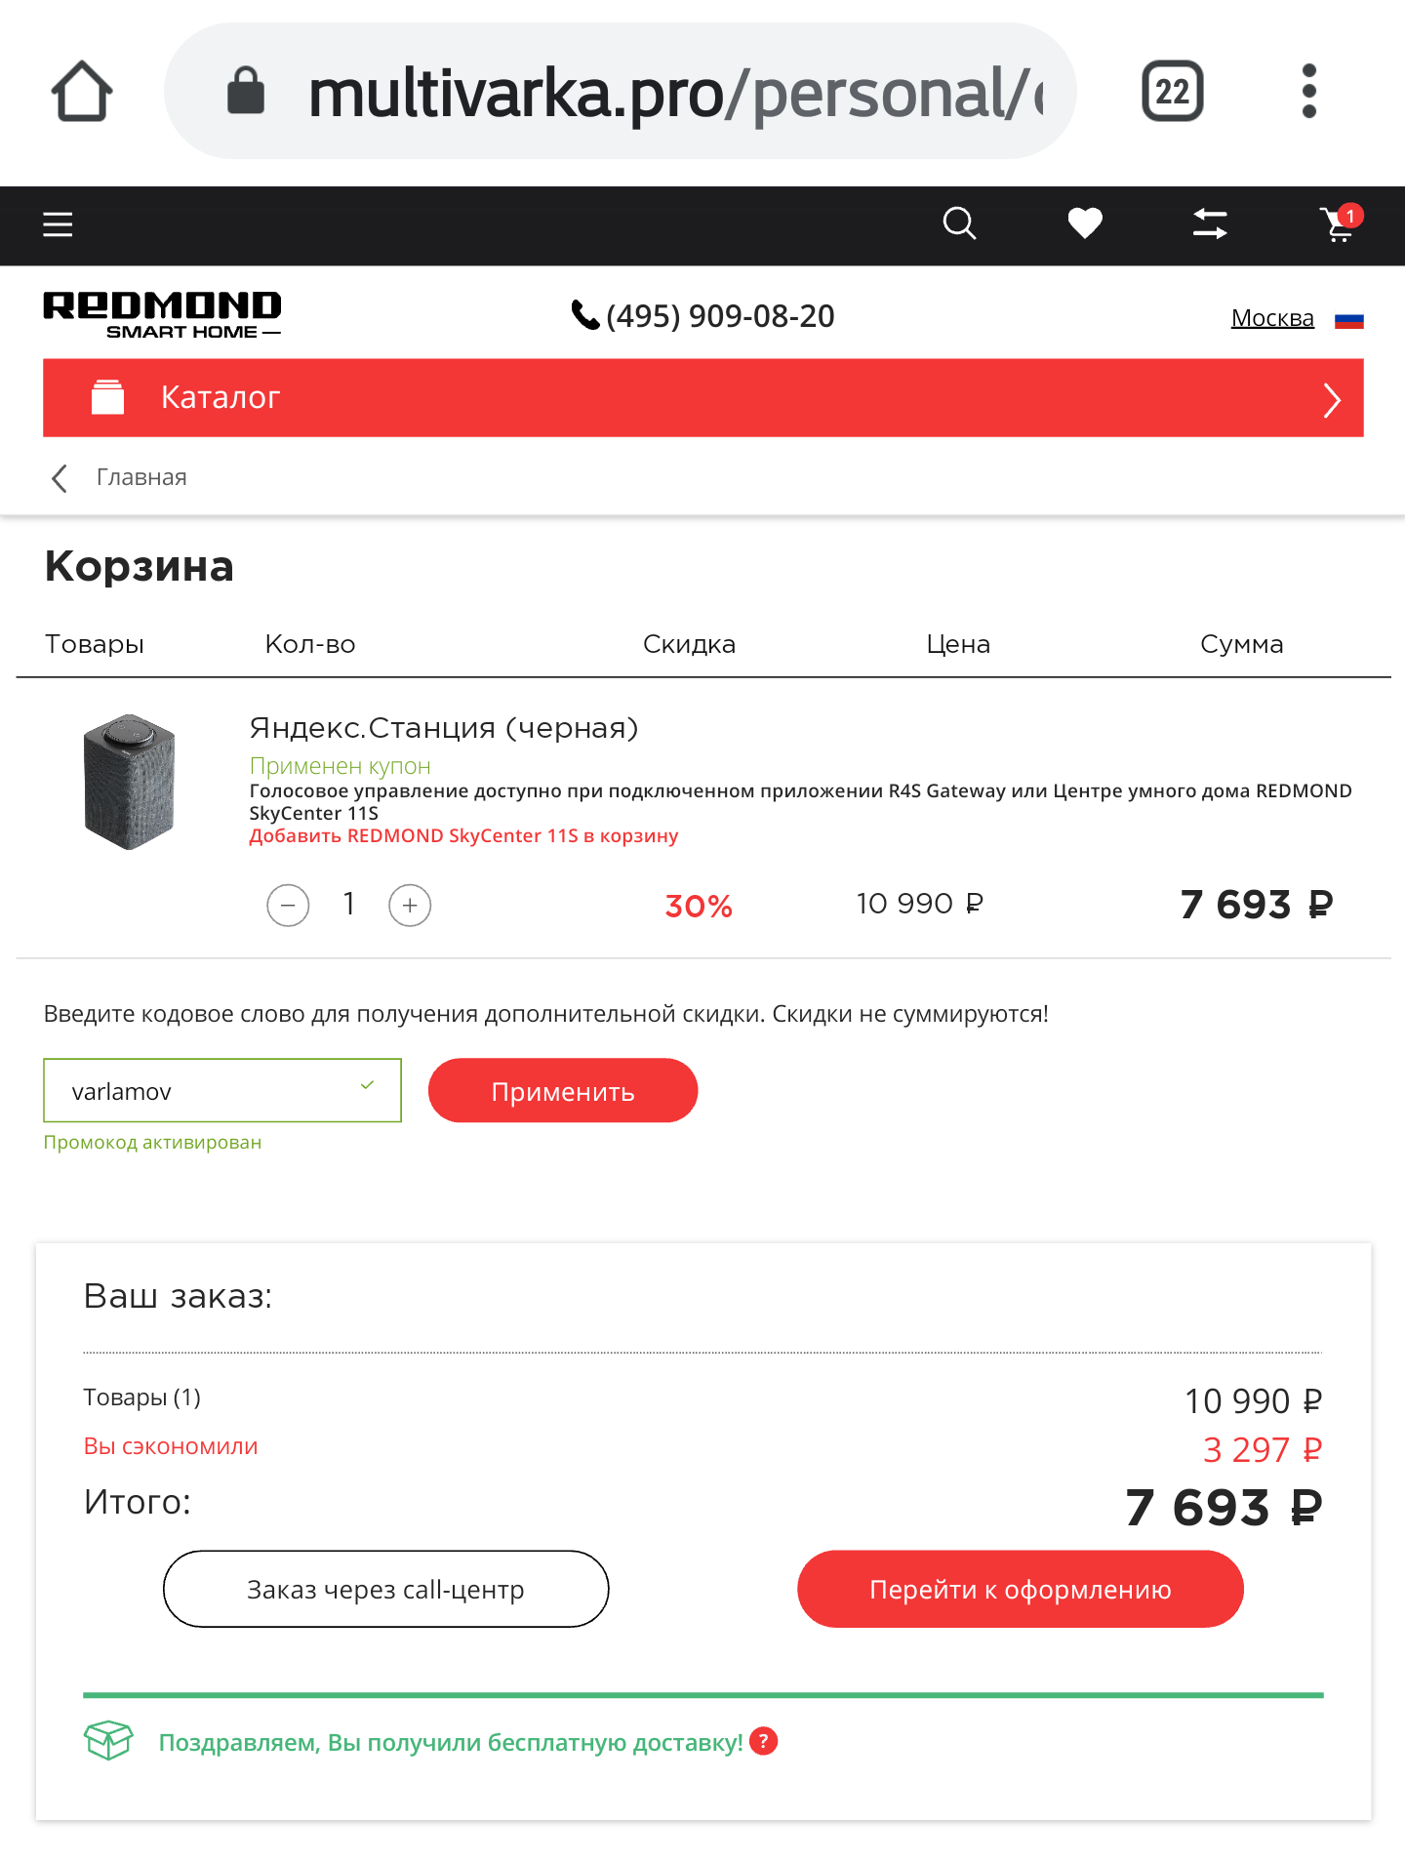
Task: Open browser tab switcher showing 22
Action: point(1172,92)
